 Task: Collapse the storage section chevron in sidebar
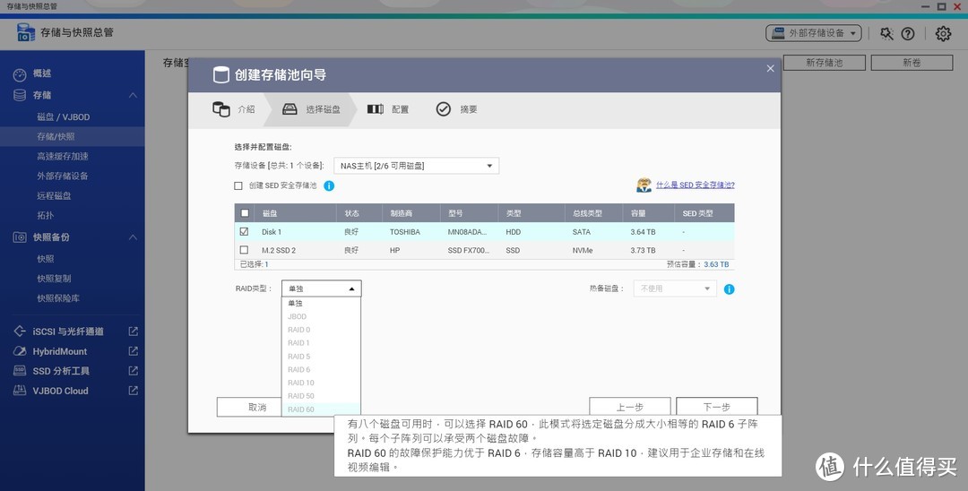tap(133, 96)
